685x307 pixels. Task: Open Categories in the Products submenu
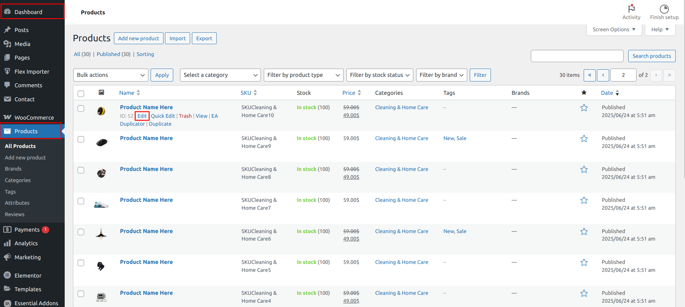click(18, 180)
